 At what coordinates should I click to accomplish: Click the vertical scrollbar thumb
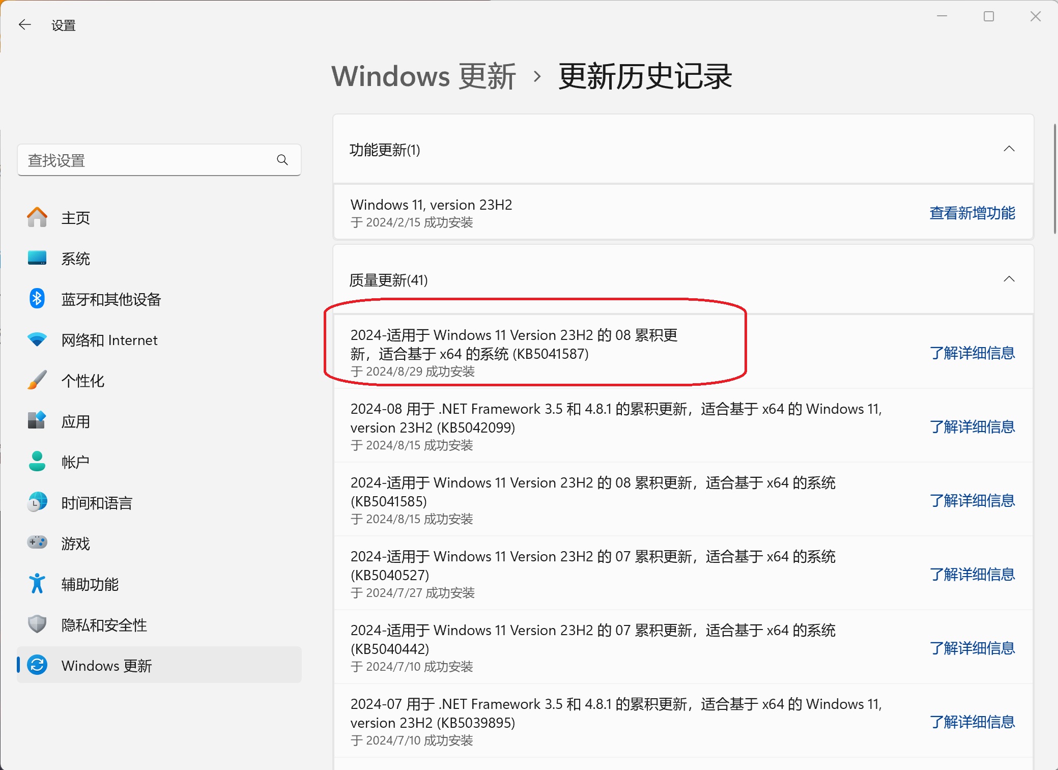coord(1054,178)
